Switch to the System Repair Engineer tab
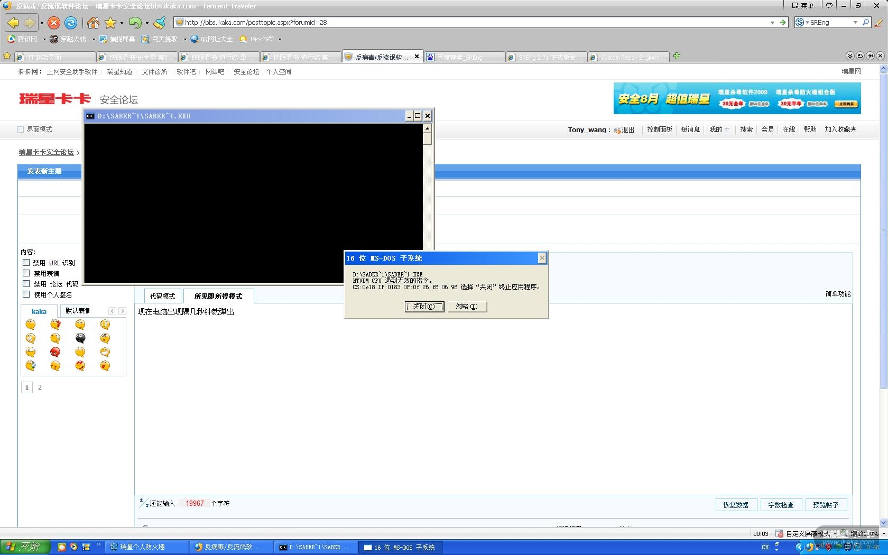Image resolution: width=888 pixels, height=555 pixels. pos(628,57)
